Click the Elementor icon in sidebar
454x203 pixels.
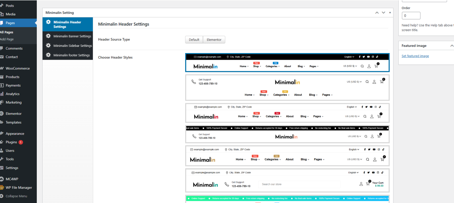(x=1, y=114)
